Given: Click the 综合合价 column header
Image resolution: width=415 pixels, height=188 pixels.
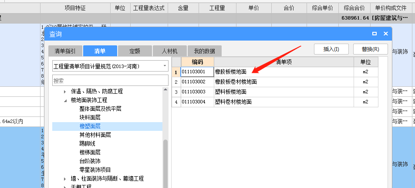Looking at the screenshot, I should point(354,8).
